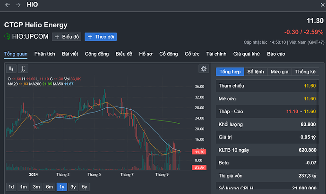Select the Thống kê panel tab
This screenshot has width=326, height=194.
pyautogui.click(x=305, y=72)
